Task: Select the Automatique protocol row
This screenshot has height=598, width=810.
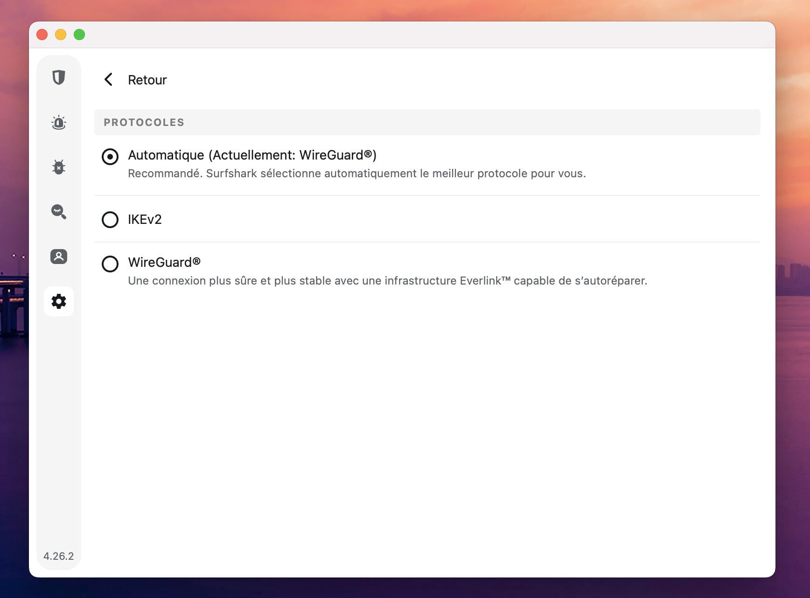Action: click(252, 155)
